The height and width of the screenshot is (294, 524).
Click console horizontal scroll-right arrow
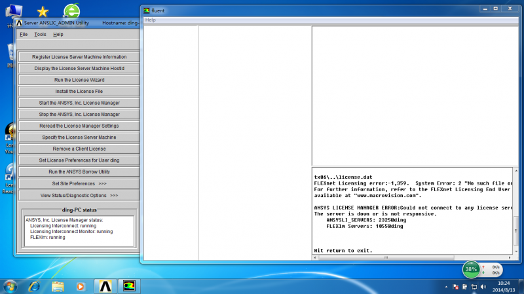pos(510,257)
